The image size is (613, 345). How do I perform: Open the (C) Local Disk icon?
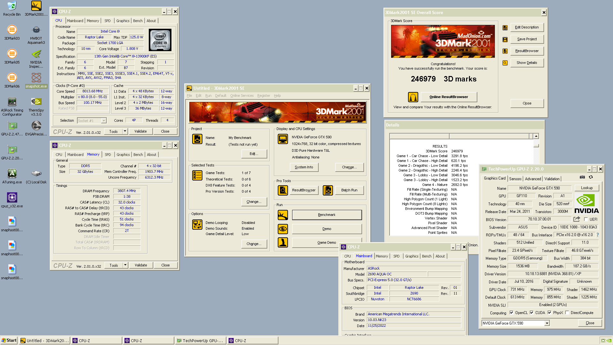click(x=36, y=176)
